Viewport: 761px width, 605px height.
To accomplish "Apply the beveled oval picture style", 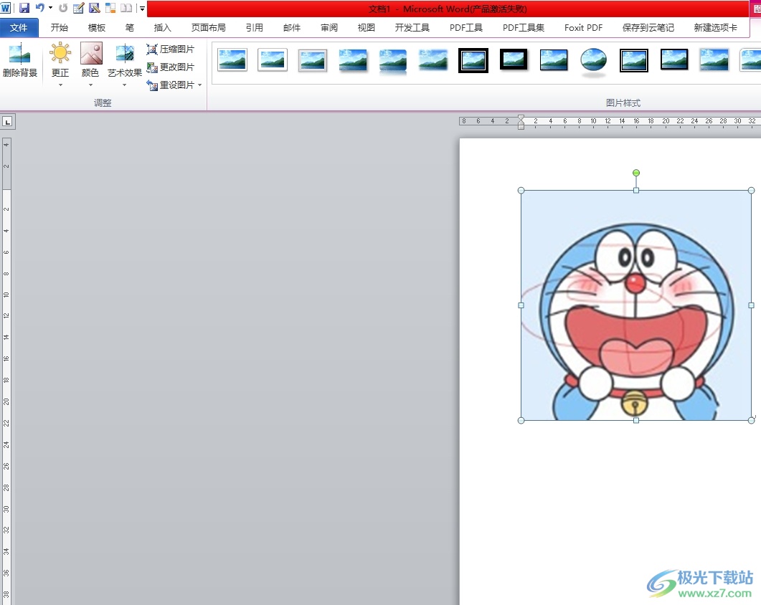I will tap(594, 62).
